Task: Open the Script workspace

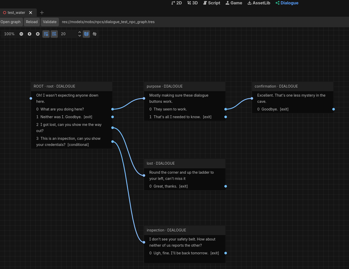Action: click(212, 3)
